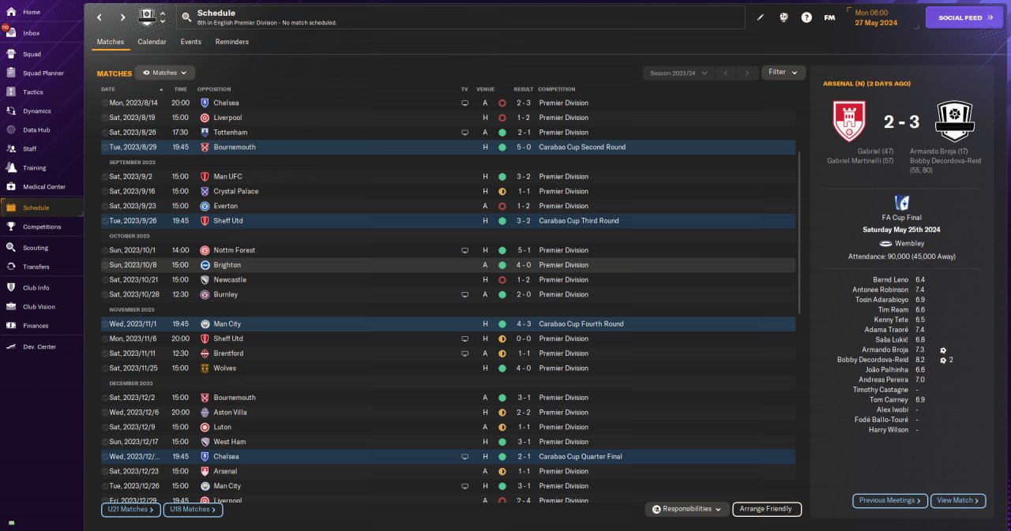Switch to the Events tab

[190, 42]
